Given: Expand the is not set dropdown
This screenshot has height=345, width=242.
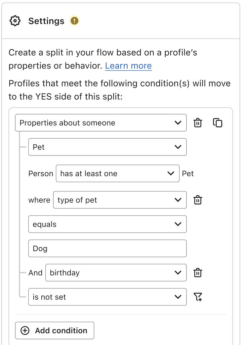Looking at the screenshot, I should [x=107, y=297].
